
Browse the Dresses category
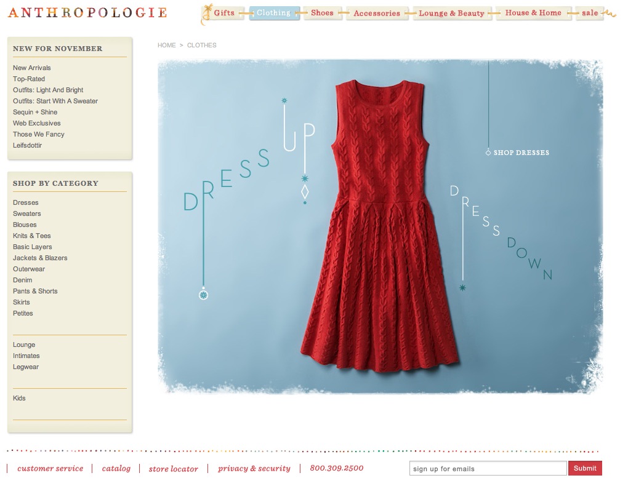tap(26, 202)
